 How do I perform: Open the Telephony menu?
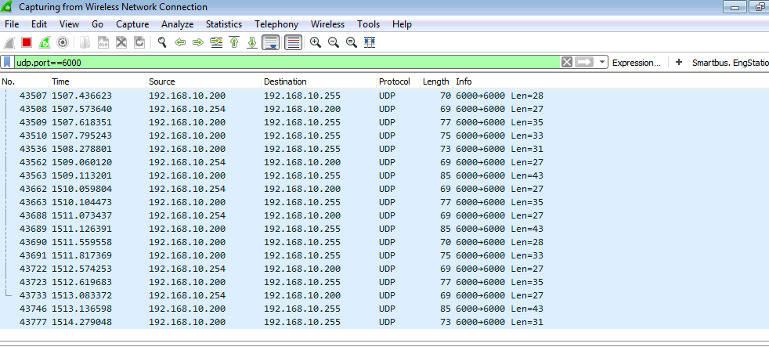pos(276,24)
